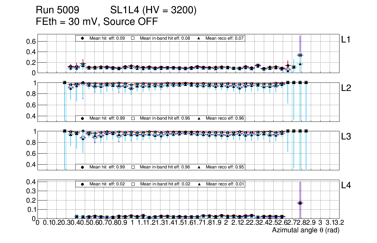This screenshot has width=377, height=243.
Task: Select the filled circle marker in L2 legend
Action: tap(83, 118)
